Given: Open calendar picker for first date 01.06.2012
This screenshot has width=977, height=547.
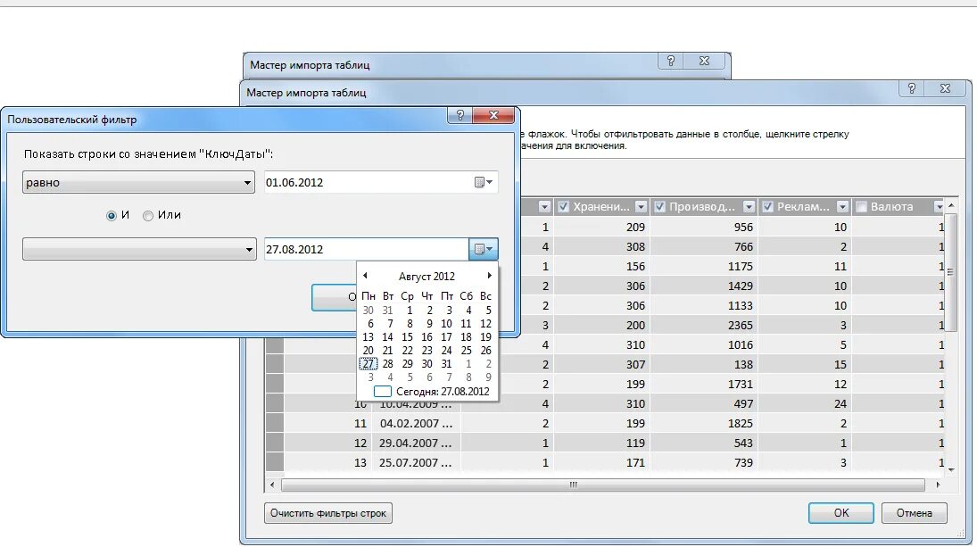Looking at the screenshot, I should pos(484,183).
